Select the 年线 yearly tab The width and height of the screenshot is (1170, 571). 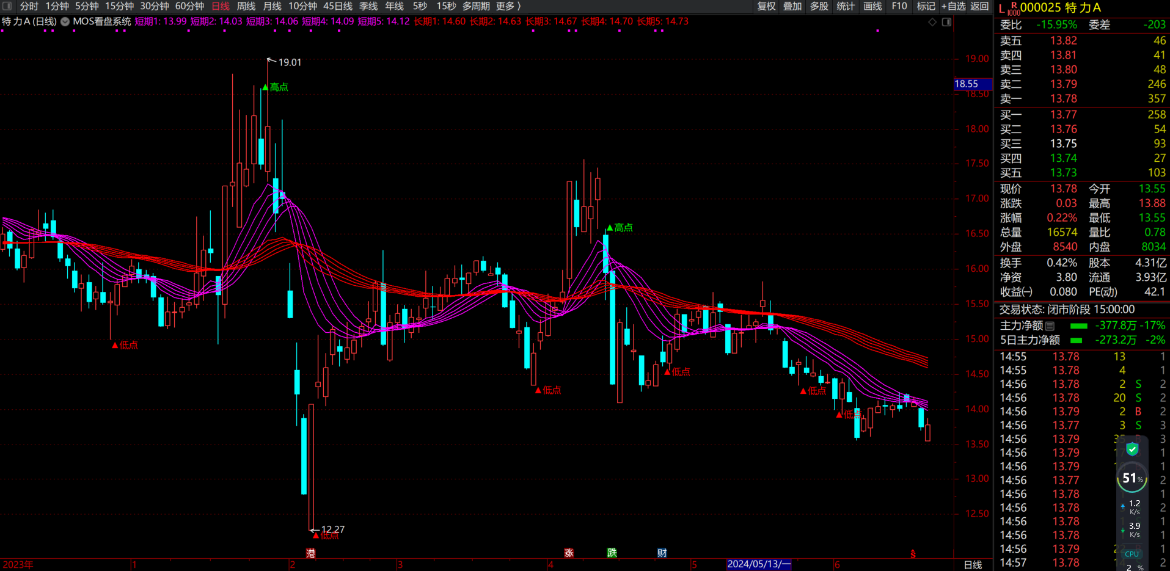coord(394,6)
